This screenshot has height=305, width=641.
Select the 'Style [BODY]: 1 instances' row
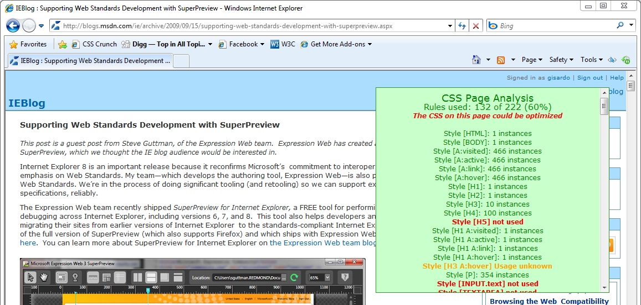point(488,143)
